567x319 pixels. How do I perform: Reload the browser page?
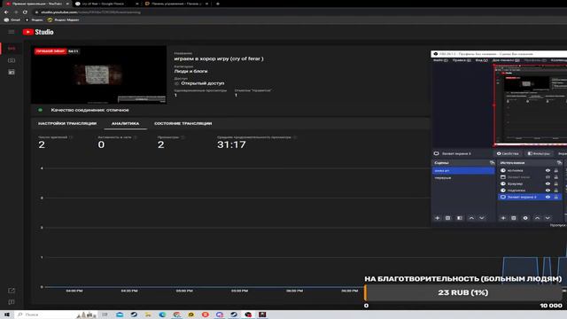25,12
